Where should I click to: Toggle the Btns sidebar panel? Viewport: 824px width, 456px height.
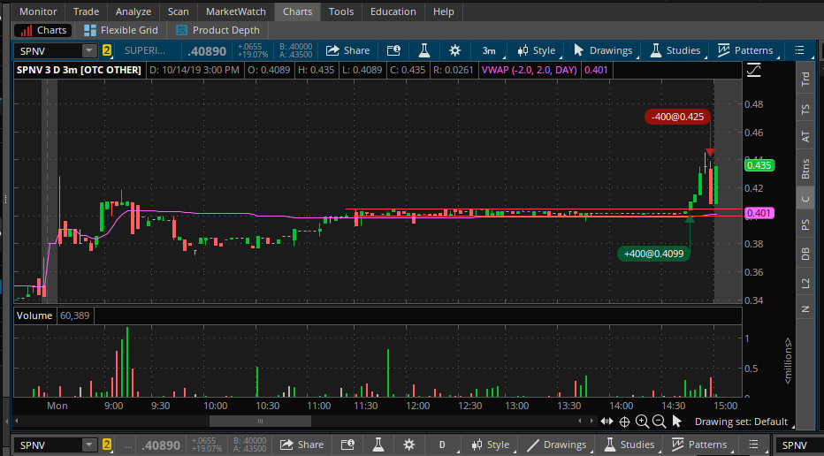click(805, 169)
